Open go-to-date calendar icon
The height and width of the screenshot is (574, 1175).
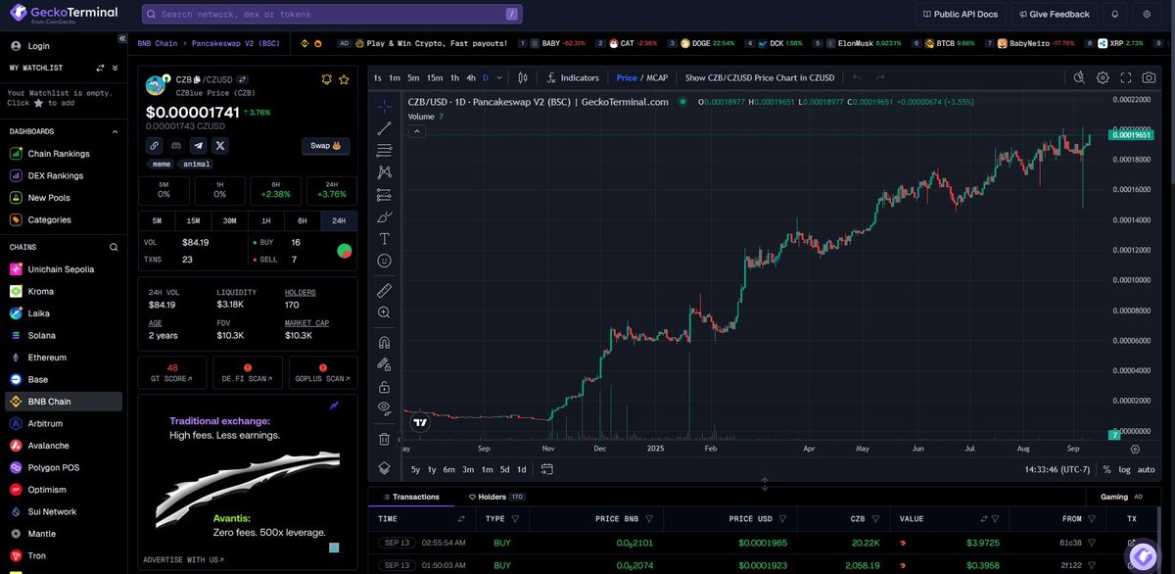coord(546,469)
